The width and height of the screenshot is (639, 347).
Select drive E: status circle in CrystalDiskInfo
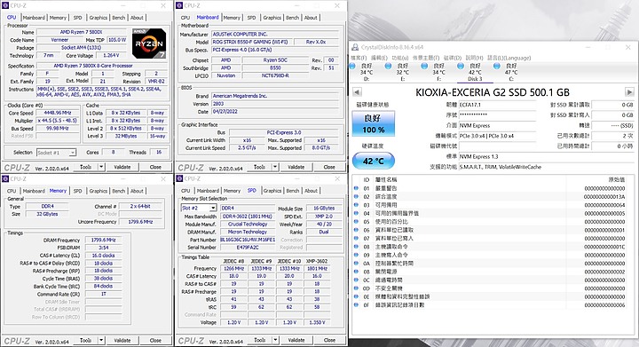pyautogui.click(x=388, y=66)
